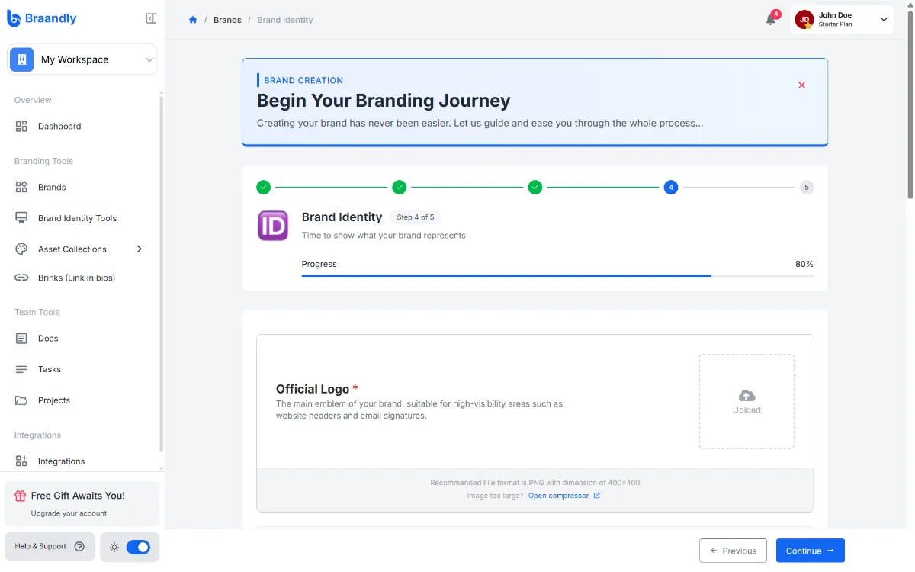Screen dimensions: 915x572
Task: Click the gift box icon
Action: click(21, 496)
